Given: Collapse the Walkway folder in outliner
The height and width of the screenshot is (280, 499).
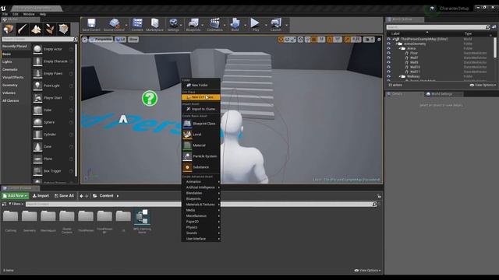Looking at the screenshot, I should [x=400, y=76].
